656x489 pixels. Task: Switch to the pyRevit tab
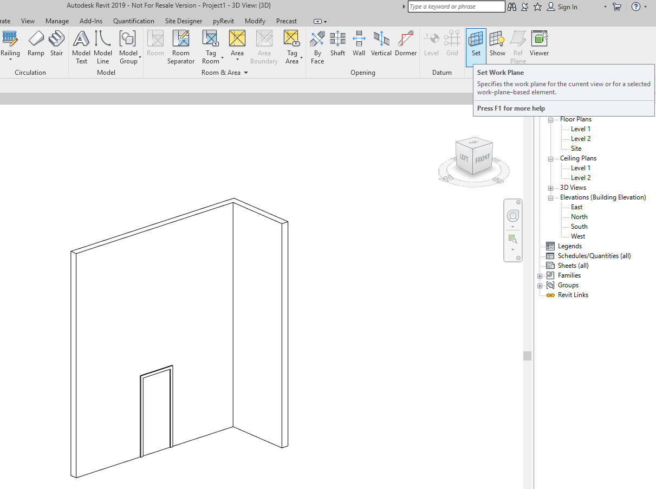point(223,21)
